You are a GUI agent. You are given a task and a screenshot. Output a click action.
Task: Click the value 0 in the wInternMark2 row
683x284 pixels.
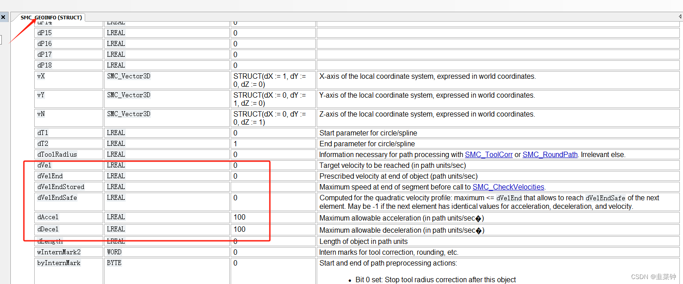click(235, 252)
